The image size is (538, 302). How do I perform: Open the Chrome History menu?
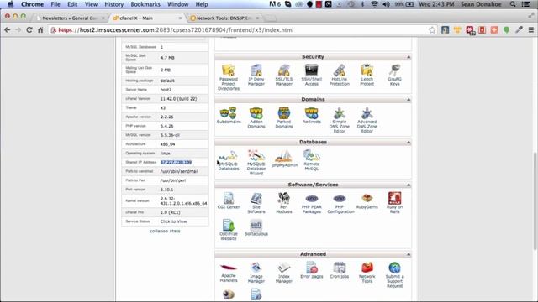[x=114, y=4]
